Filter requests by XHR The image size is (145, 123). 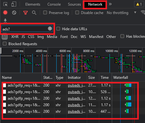click(x=15, y=37)
